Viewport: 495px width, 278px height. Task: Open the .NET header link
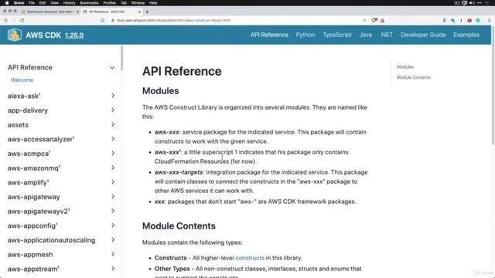(387, 35)
